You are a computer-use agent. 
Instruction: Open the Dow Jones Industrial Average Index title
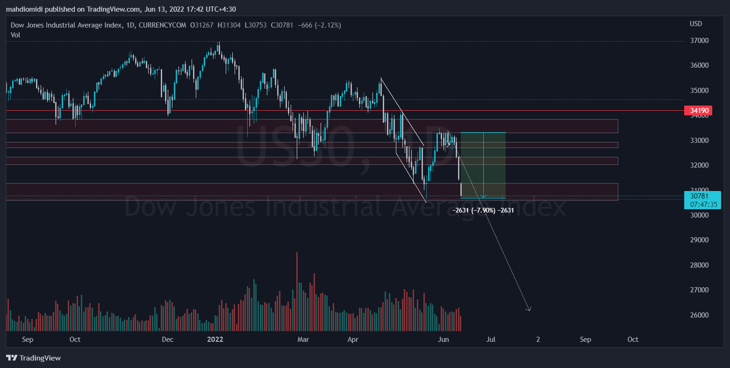66,25
